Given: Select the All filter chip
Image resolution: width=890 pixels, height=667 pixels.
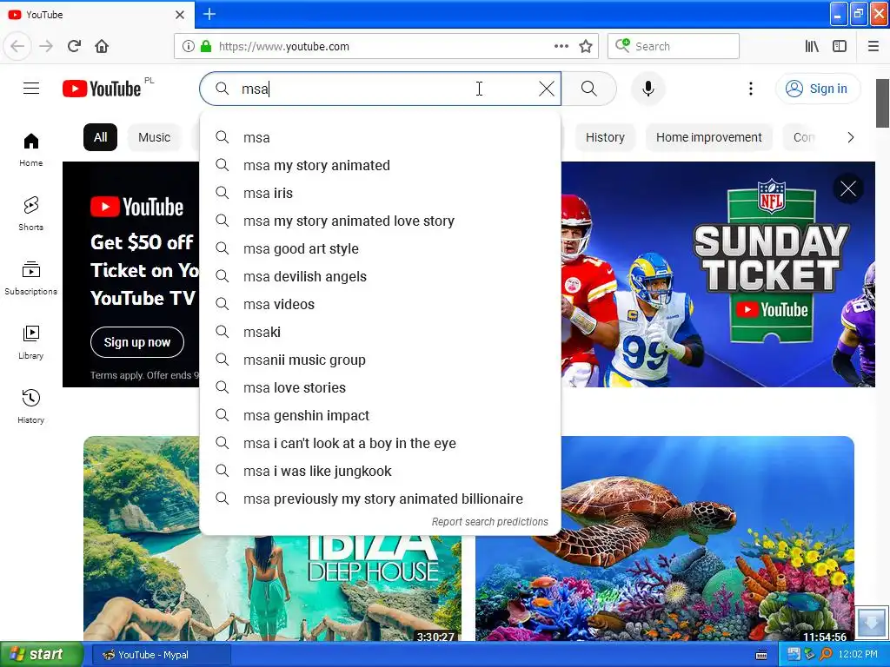Looking at the screenshot, I should tap(101, 137).
